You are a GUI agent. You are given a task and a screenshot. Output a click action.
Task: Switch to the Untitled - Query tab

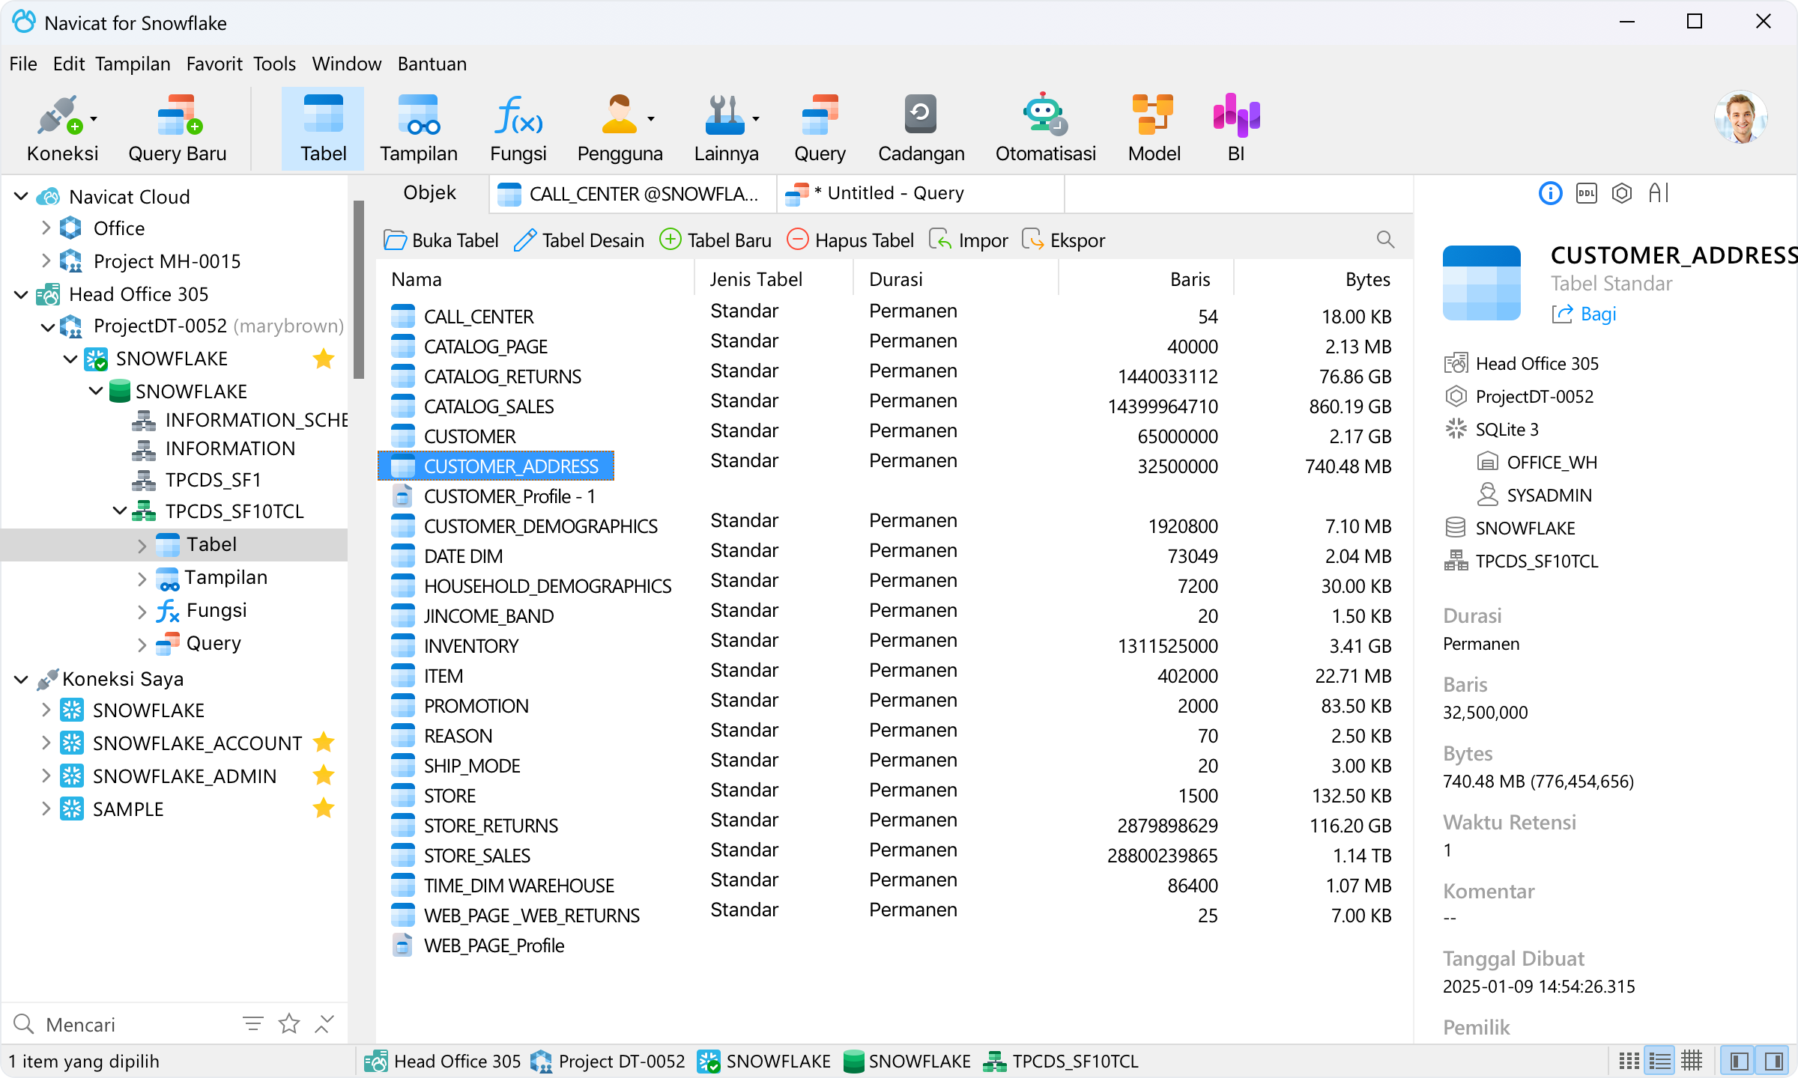(921, 194)
